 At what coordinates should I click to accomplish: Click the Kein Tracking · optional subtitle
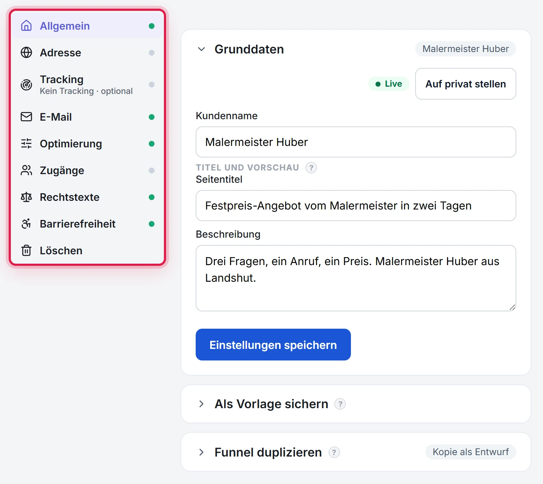point(86,91)
